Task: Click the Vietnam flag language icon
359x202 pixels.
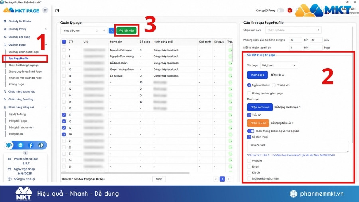Action: tap(290, 10)
